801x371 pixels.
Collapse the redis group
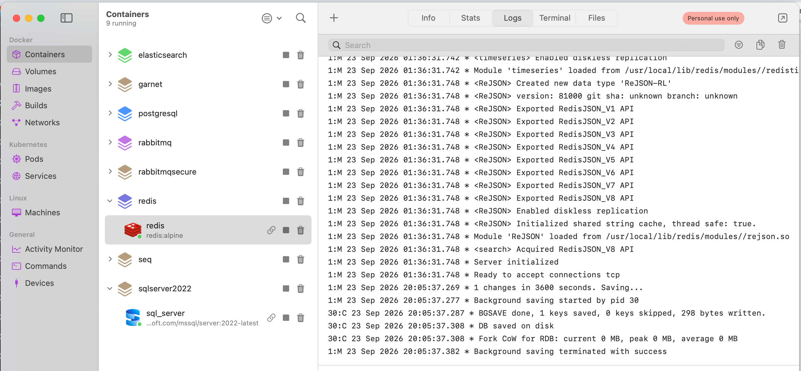110,201
